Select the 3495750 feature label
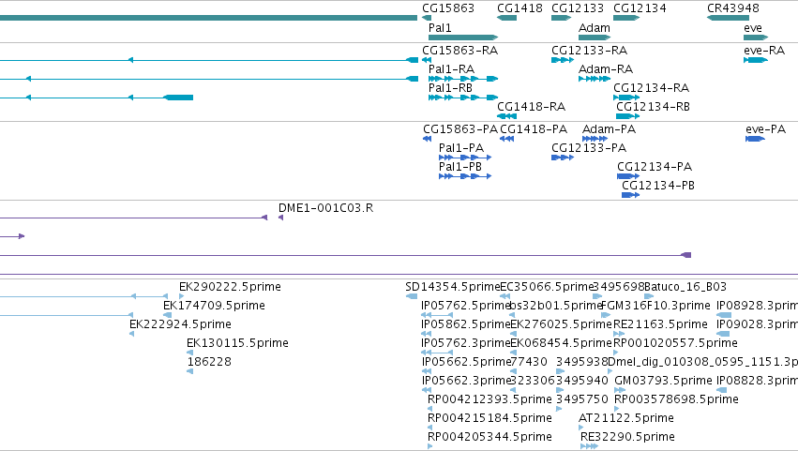 point(582,399)
